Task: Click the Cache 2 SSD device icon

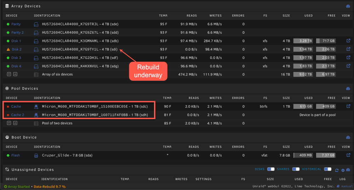Action: click(x=36, y=115)
